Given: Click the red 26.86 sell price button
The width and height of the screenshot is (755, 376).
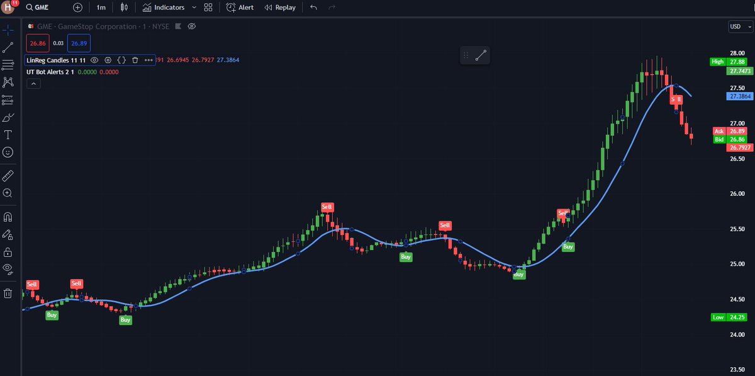Looking at the screenshot, I should coord(37,43).
